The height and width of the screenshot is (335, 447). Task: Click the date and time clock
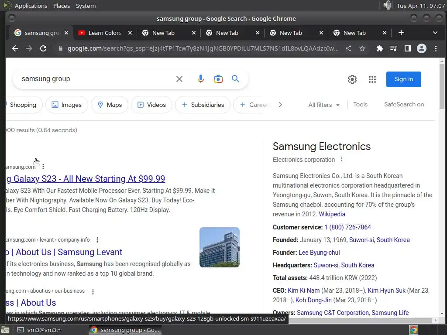tap(420, 6)
